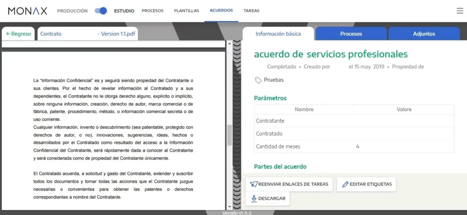This screenshot has height=215, width=467.
Task: Click the pencil edit icon
Action: (345, 184)
